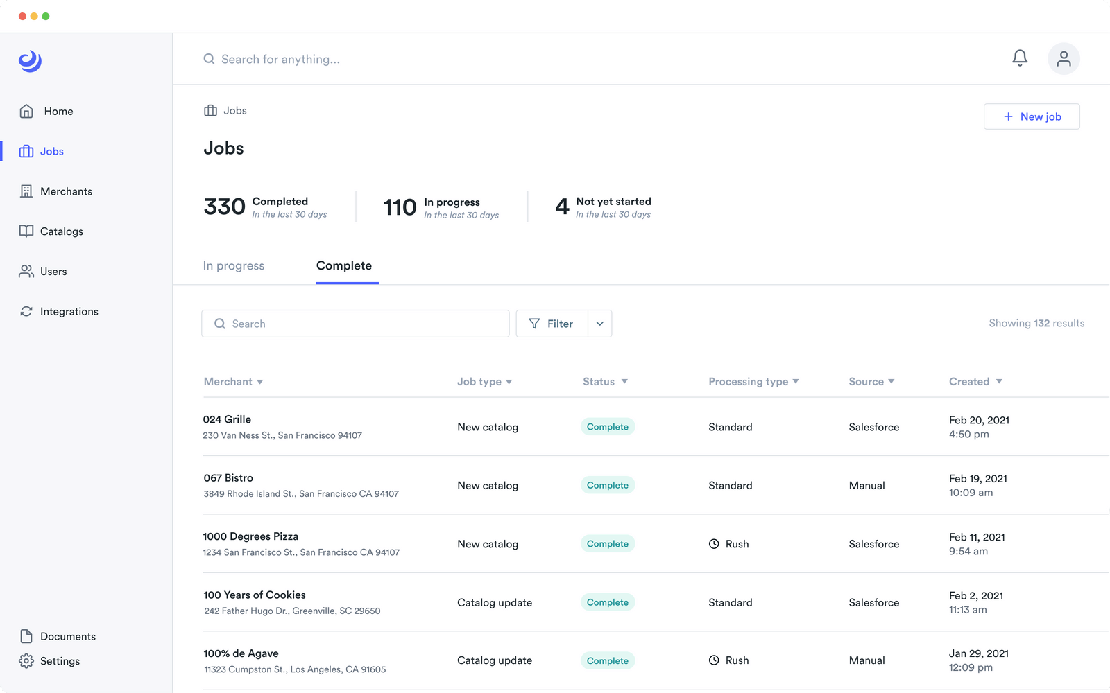Image resolution: width=1110 pixels, height=693 pixels.
Task: Click the notification bell icon
Action: click(1020, 58)
